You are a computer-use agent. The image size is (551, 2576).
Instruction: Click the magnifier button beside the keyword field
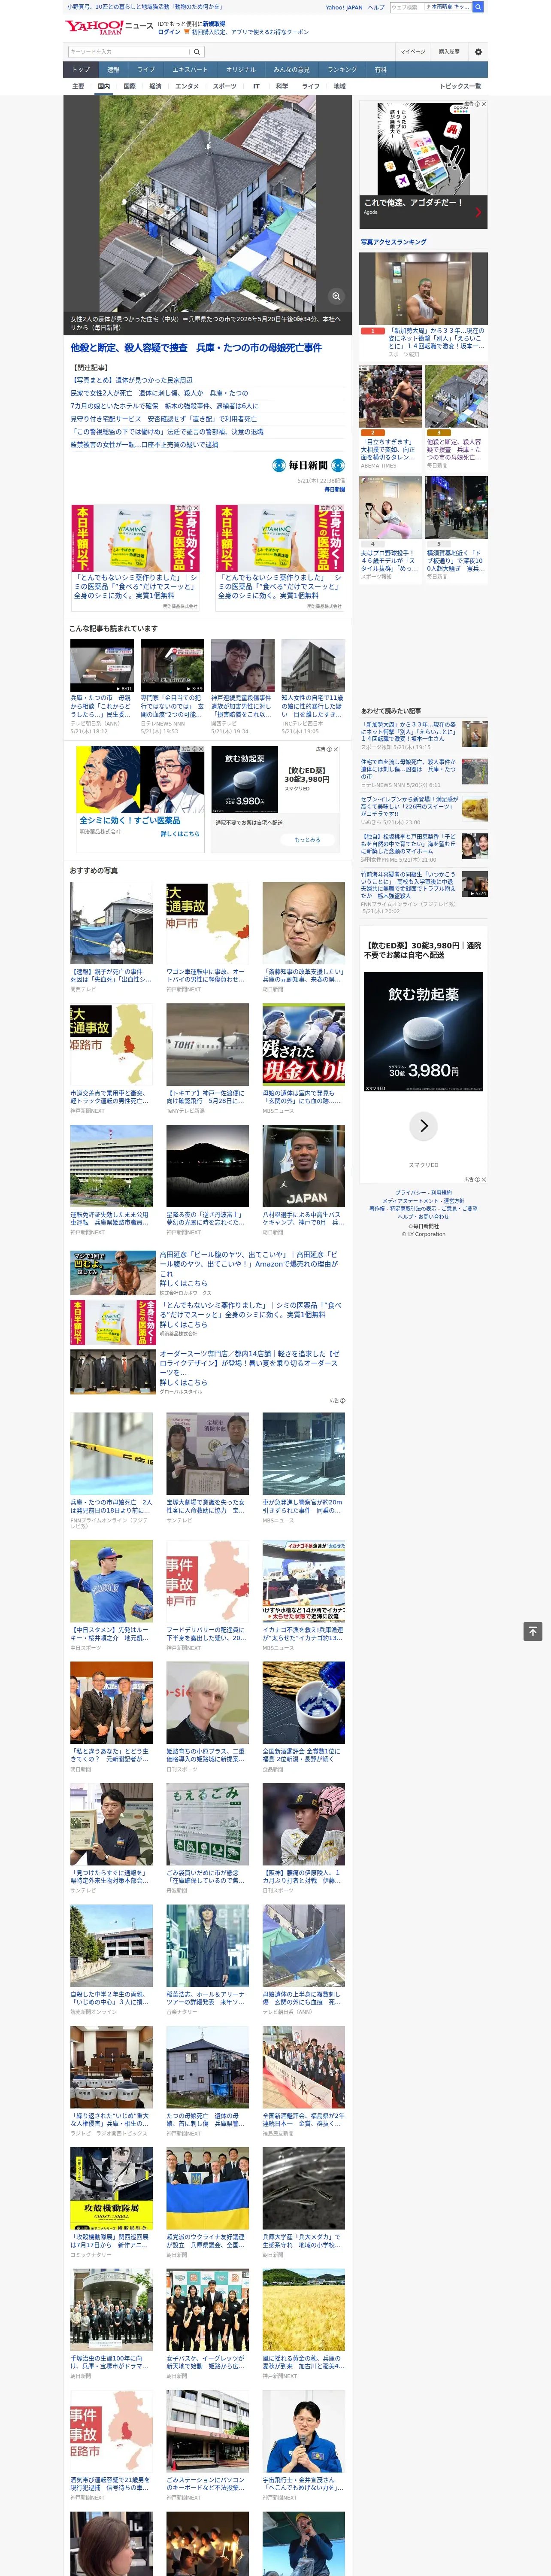click(x=197, y=52)
